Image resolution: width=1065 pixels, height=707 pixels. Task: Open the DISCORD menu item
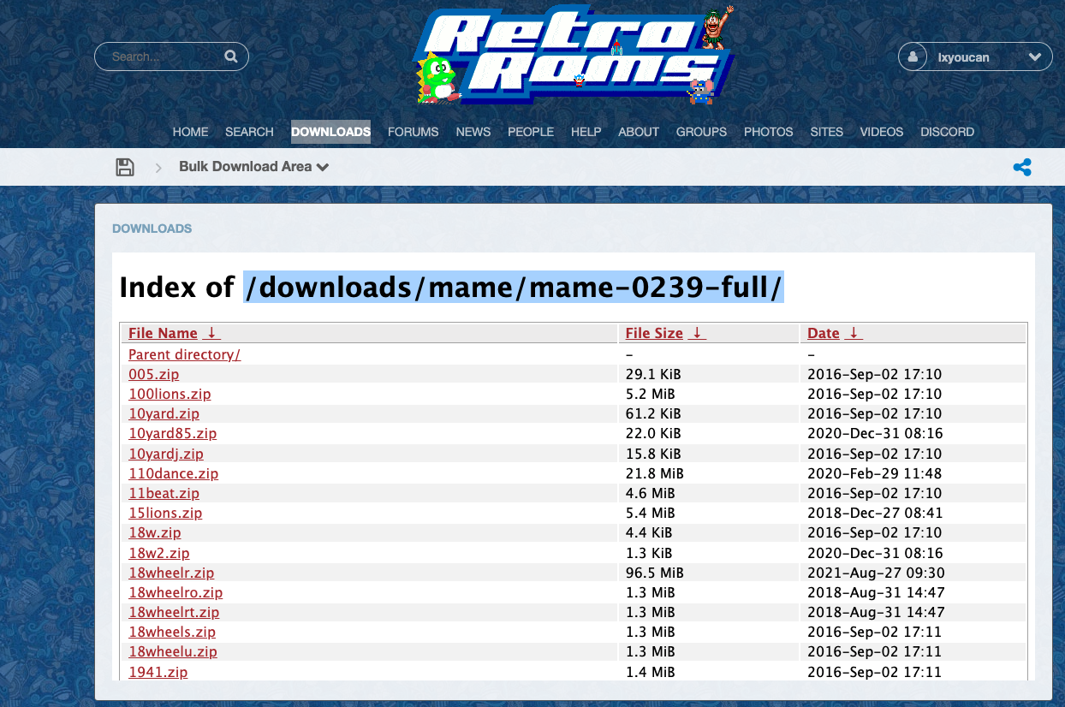948,132
